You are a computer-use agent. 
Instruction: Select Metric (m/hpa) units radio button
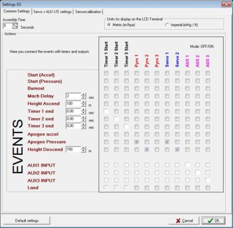pos(109,25)
